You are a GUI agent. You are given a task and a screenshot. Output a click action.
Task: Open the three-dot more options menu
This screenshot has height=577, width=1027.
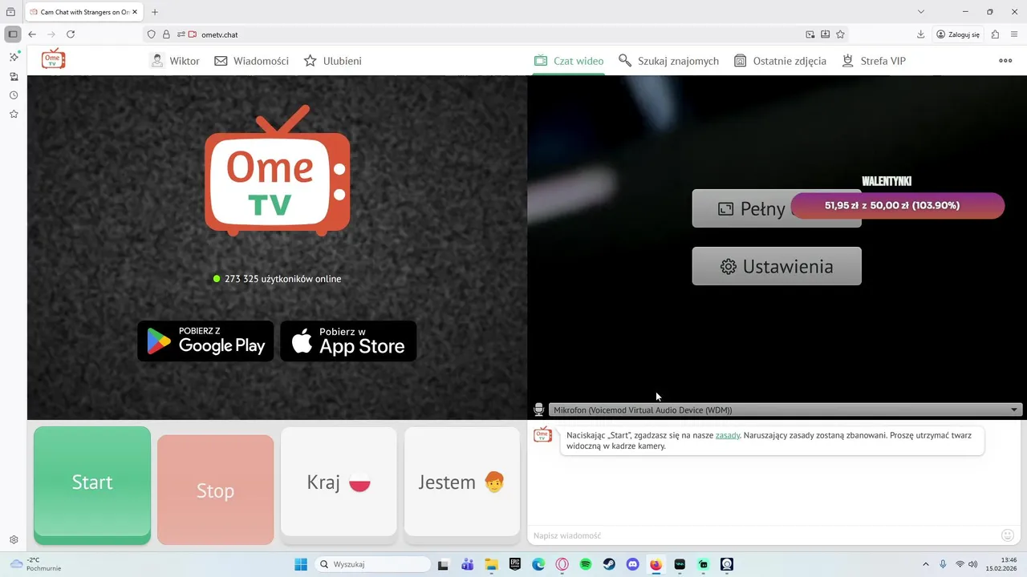pyautogui.click(x=1005, y=61)
